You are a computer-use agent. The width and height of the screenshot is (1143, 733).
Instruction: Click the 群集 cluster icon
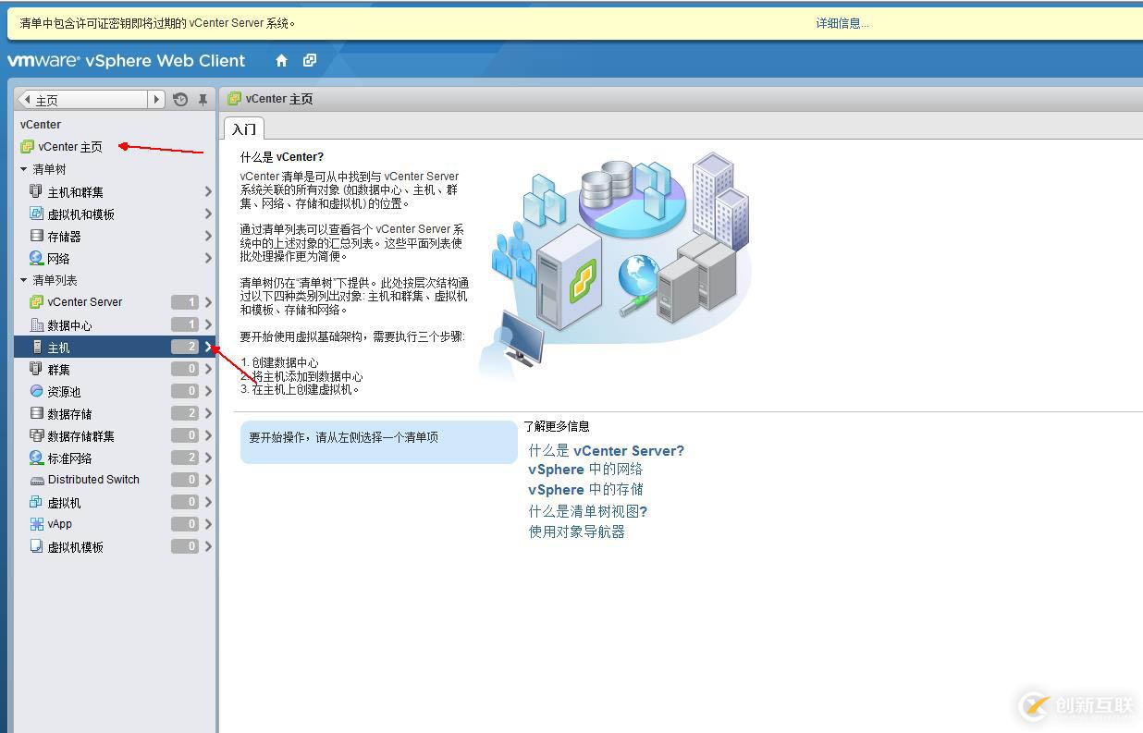coord(36,369)
